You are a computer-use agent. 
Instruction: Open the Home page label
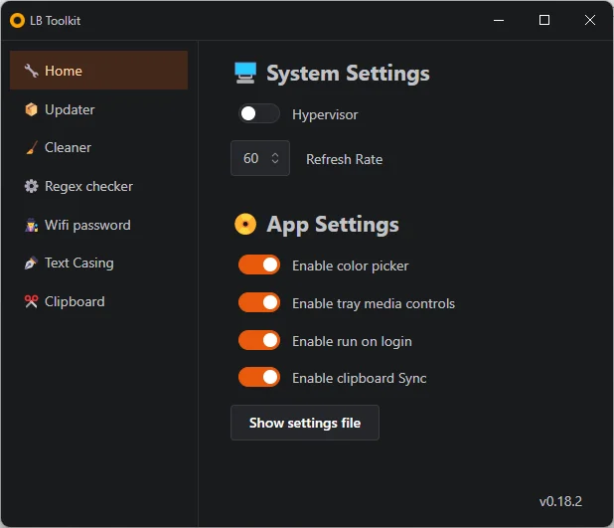64,71
